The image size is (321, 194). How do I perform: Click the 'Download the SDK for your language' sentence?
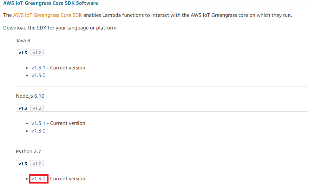pyautogui.click(x=61, y=28)
